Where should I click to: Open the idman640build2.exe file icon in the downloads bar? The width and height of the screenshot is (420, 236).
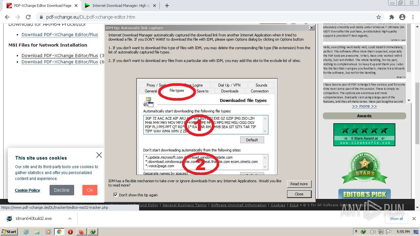[x=10, y=219]
